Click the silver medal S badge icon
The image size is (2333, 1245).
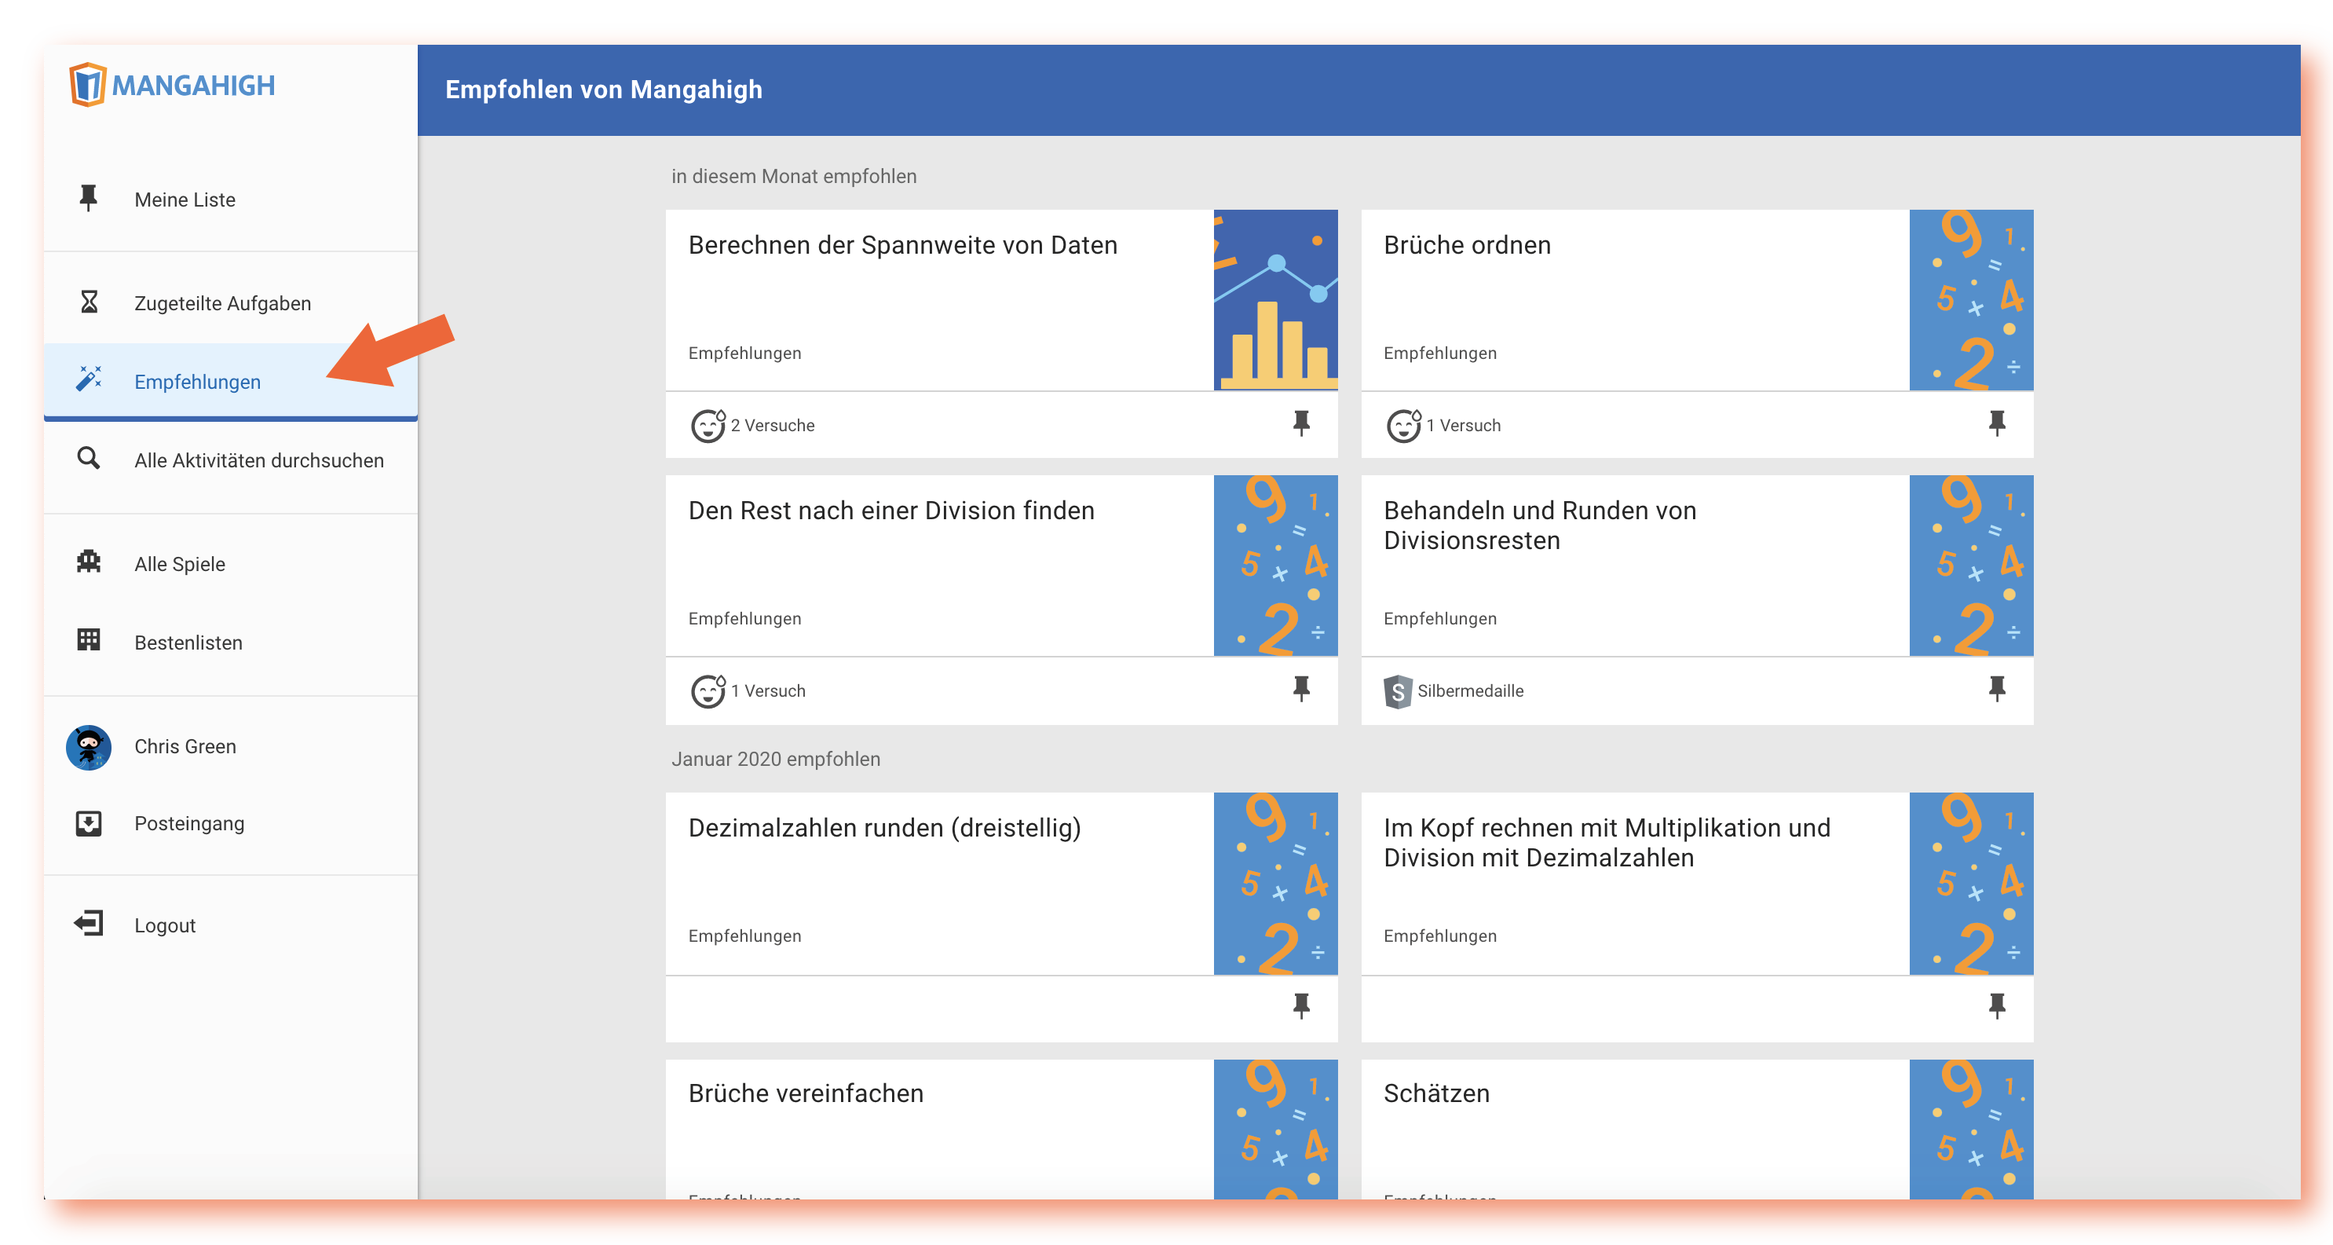point(1398,691)
